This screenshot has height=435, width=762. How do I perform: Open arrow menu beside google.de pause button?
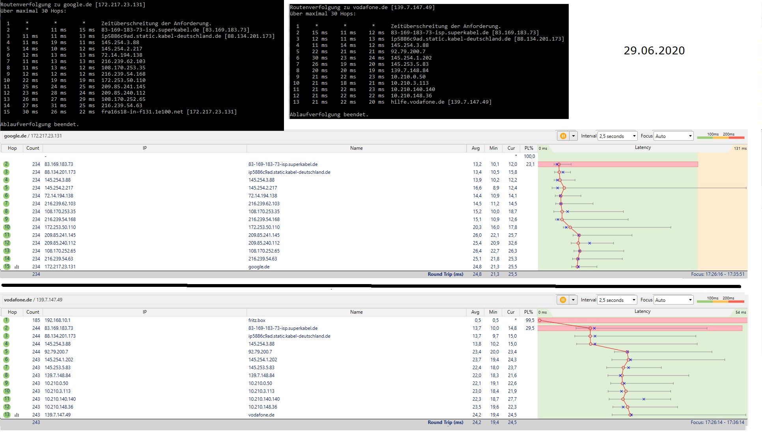tap(573, 136)
